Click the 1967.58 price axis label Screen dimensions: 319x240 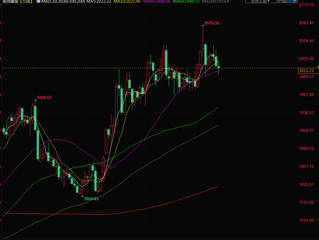coord(306,95)
